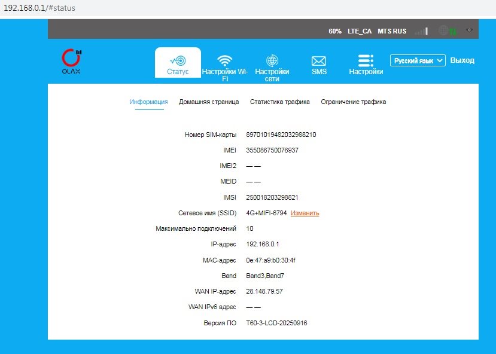Click the unread messages counter icon
496x354 pixels.
(x=468, y=30)
